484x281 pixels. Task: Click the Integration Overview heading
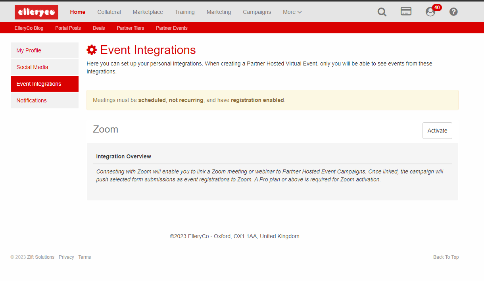click(124, 156)
